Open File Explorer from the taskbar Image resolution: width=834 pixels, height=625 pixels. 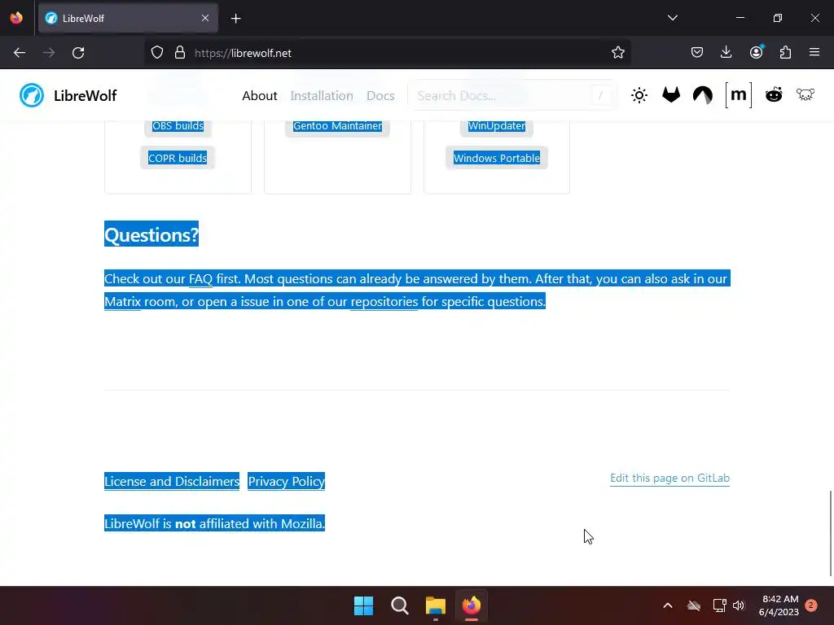point(435,605)
